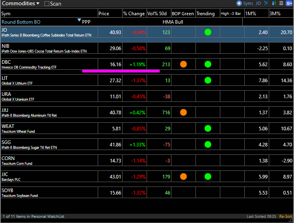Click WEAT's green Trending dot
Image resolution: width=294 pixels, height=223 pixels.
point(208,129)
